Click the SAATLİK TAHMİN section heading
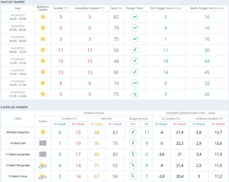Viewport: 229px width, 182px height. point(13,2)
